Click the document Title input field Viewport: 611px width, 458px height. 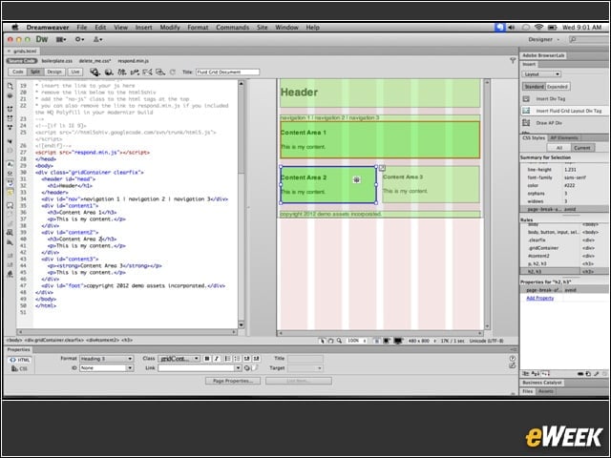point(227,73)
